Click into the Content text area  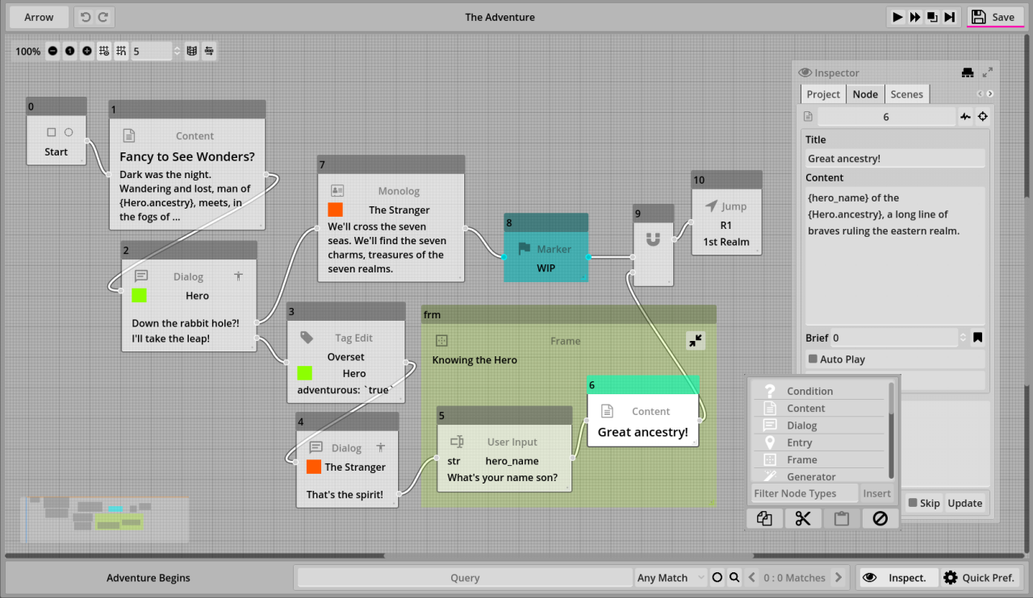tap(895, 256)
